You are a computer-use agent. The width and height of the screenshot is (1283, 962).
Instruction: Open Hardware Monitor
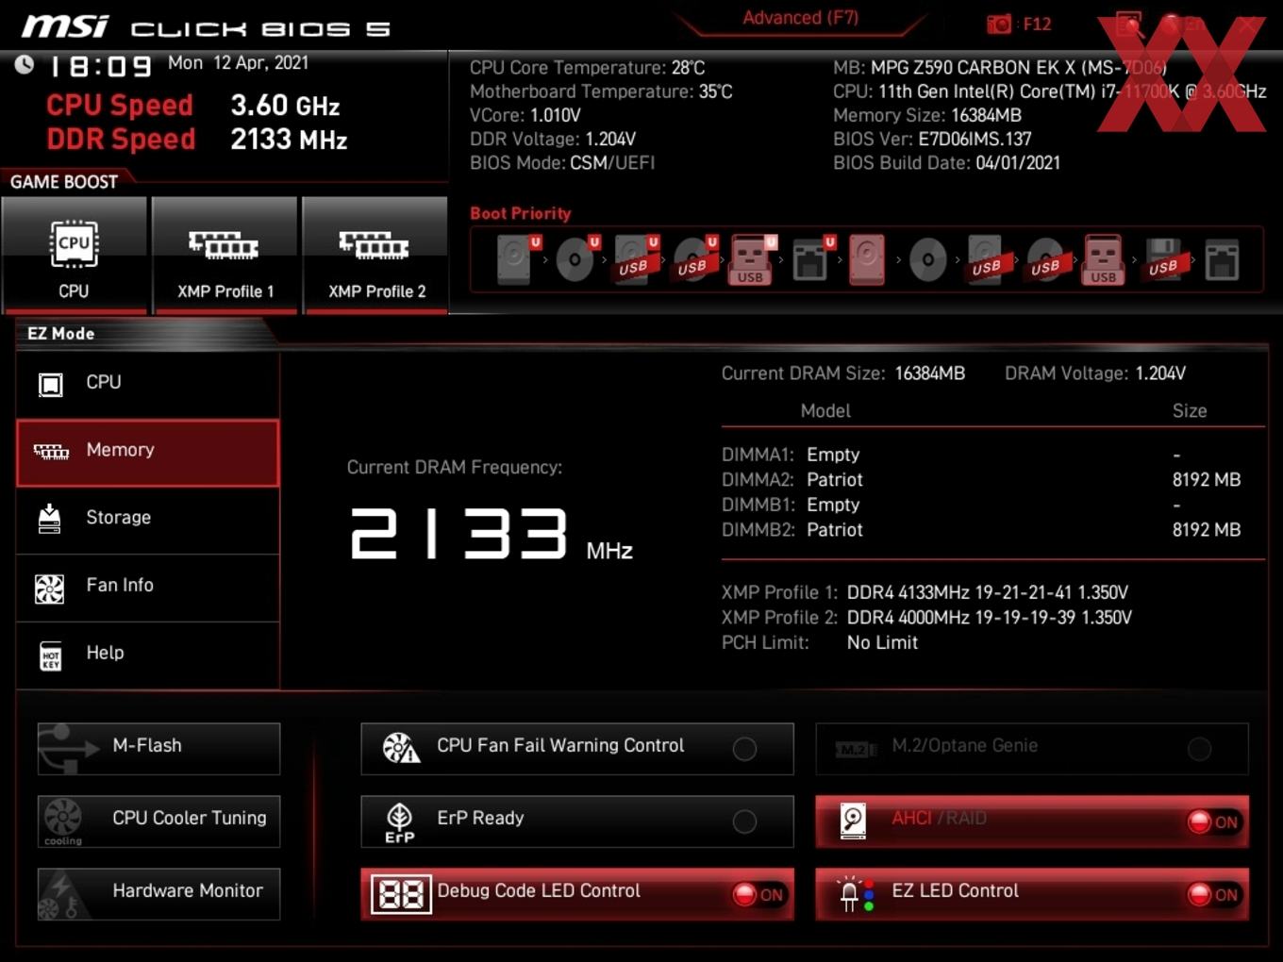click(158, 893)
